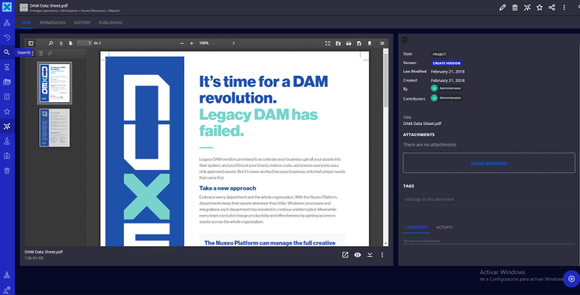580x295 pixels.
Task: Click the Create Version button
Action: point(446,63)
